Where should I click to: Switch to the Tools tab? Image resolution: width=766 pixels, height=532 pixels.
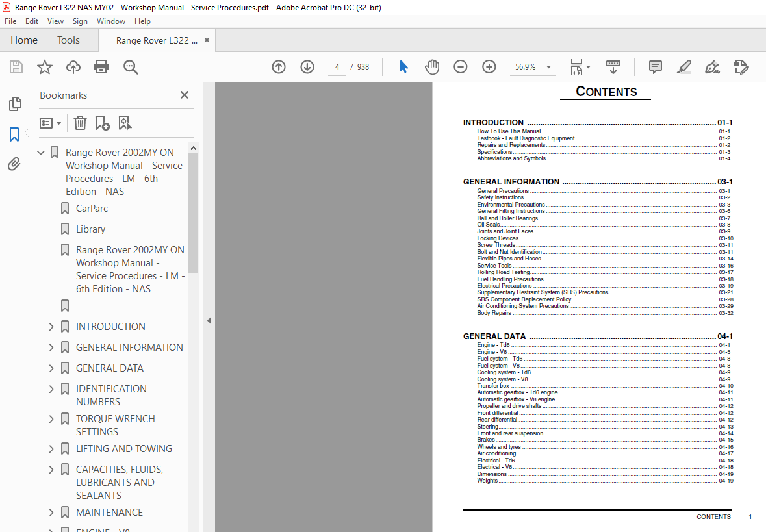click(68, 40)
